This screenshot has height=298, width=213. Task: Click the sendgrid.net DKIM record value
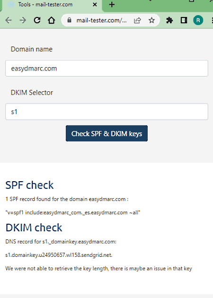(x=59, y=255)
